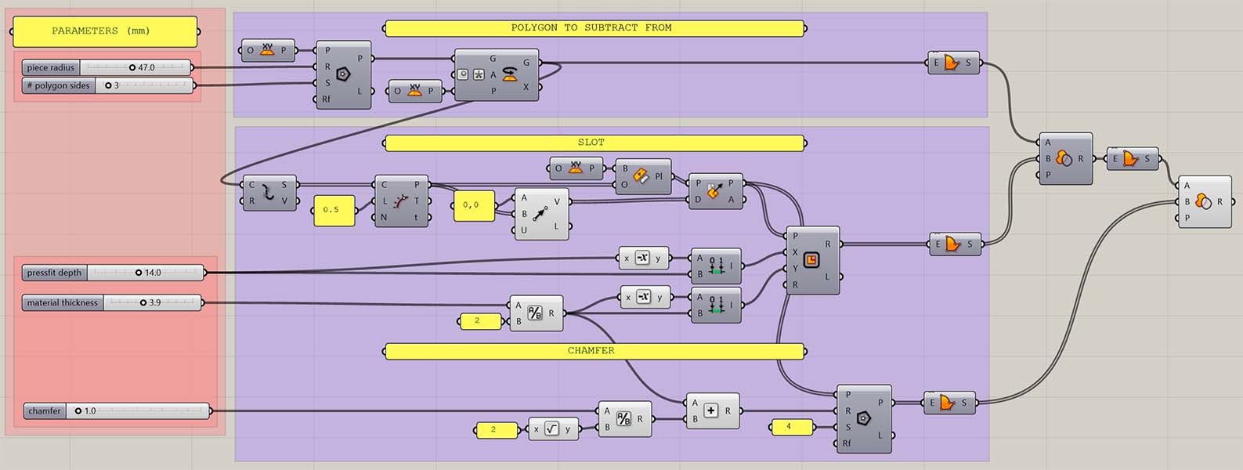1243x470 pixels.
Task: Click the polygon sides slider handle at 3
Action: (x=108, y=85)
